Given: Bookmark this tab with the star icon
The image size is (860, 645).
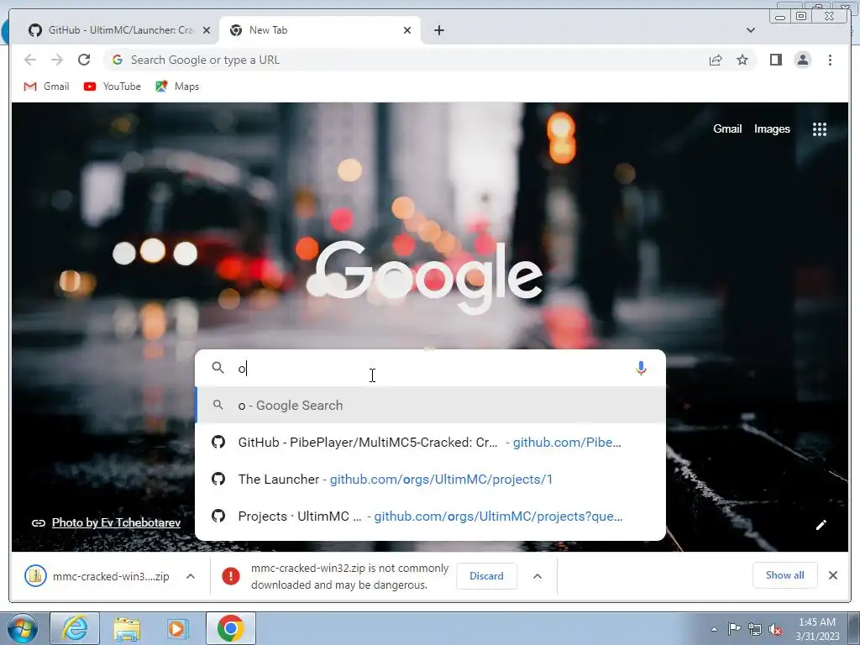Looking at the screenshot, I should (742, 60).
